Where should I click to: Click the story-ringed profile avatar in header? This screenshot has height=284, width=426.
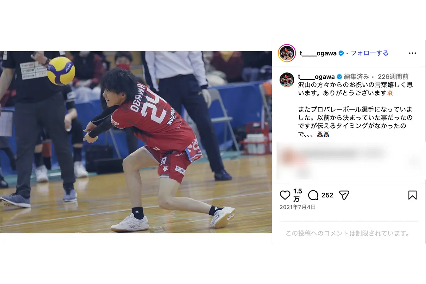point(287,53)
